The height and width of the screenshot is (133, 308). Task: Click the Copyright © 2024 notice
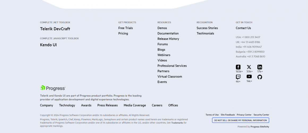coord(95,115)
